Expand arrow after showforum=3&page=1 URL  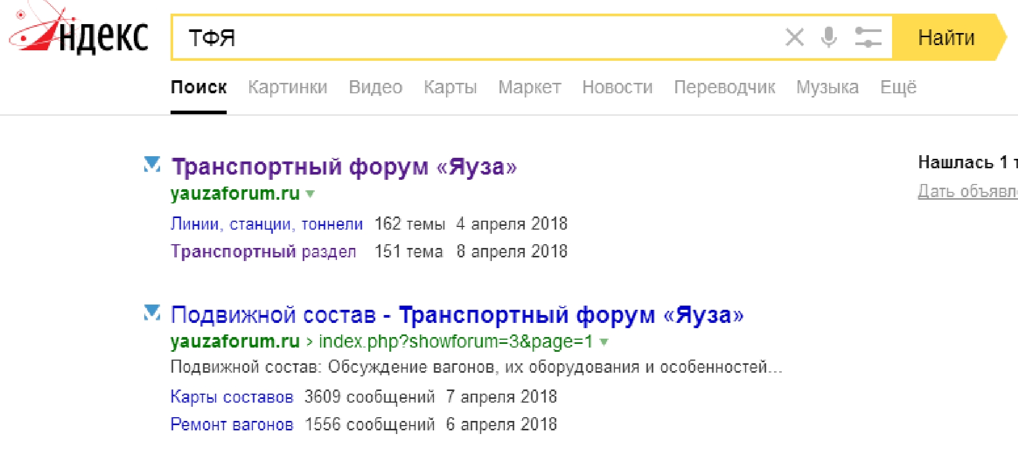point(604,342)
